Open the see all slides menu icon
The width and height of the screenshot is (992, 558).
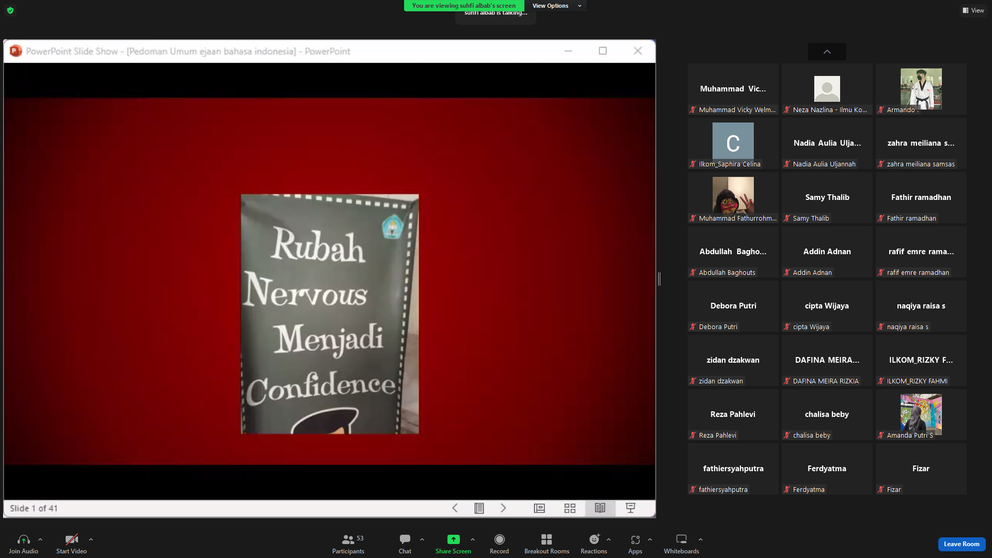point(479,508)
